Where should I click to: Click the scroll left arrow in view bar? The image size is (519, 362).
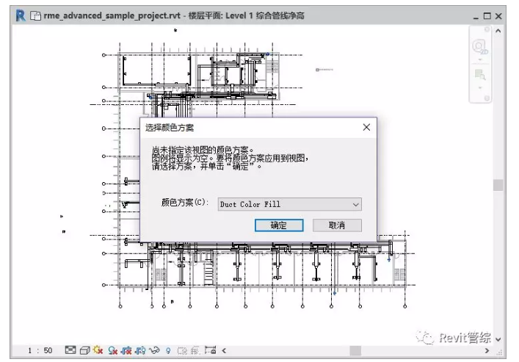(x=224, y=350)
